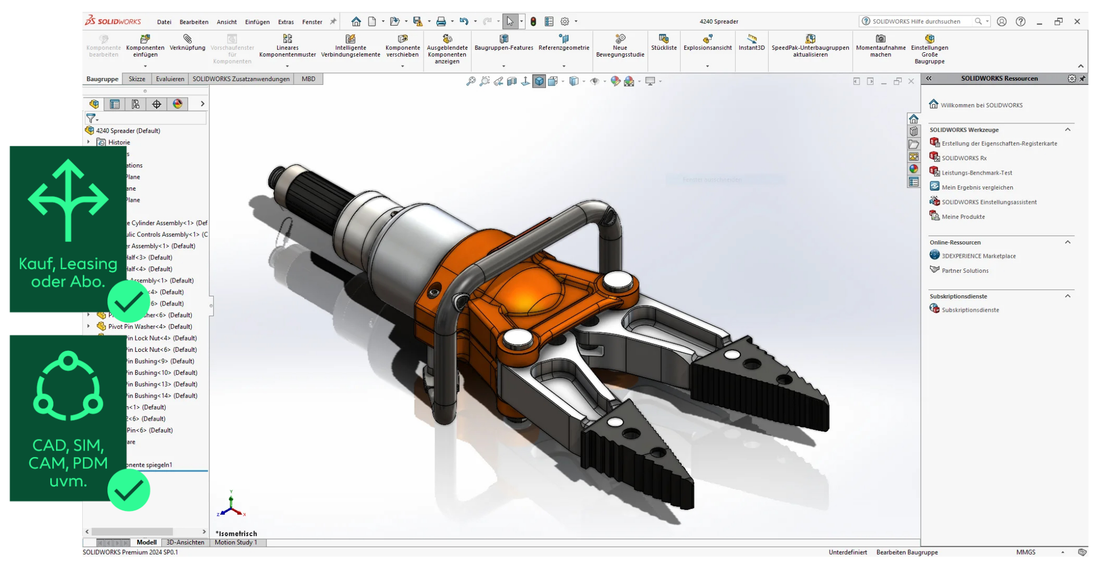
Task: Open the Extras menu
Action: point(286,22)
